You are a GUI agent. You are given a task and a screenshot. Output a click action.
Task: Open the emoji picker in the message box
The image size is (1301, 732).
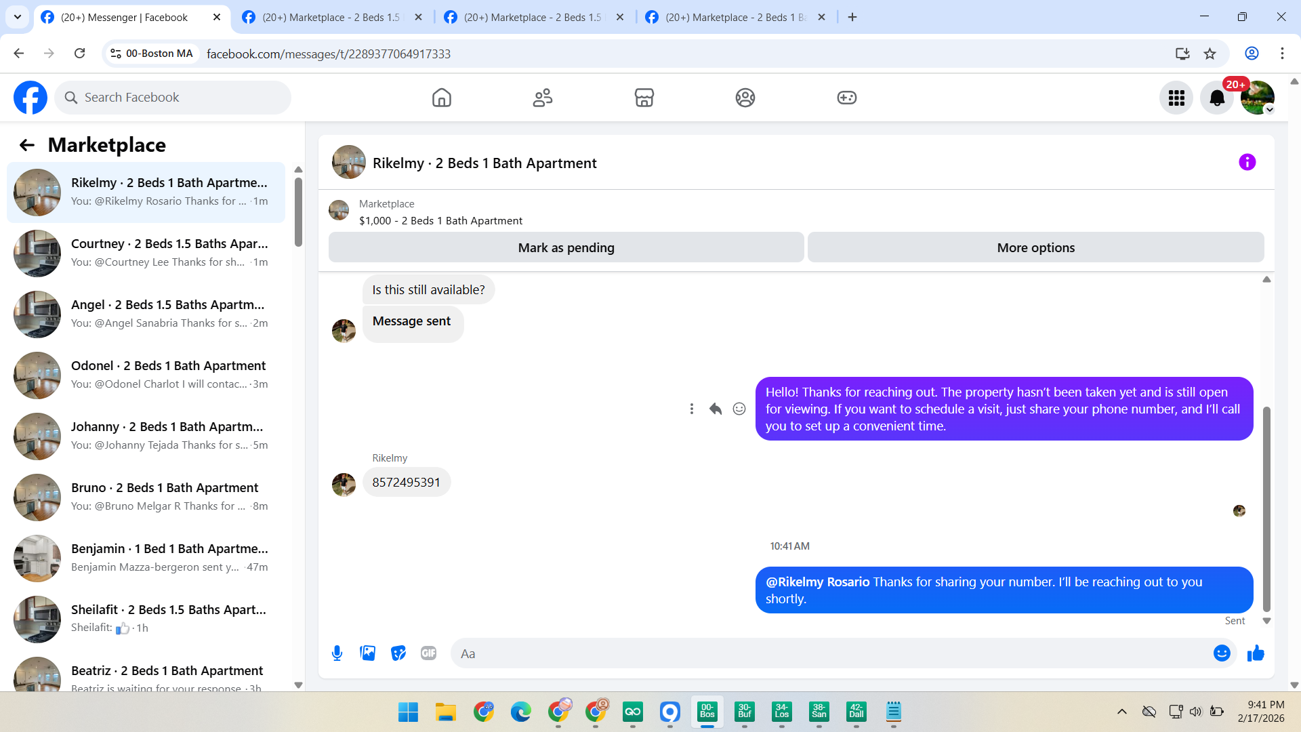point(1222,653)
